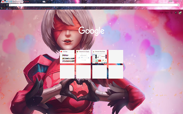Image resolution: width=183 pixels, height=114 pixels.
Task: Open Google notifications bell
Action: pos(176,13)
